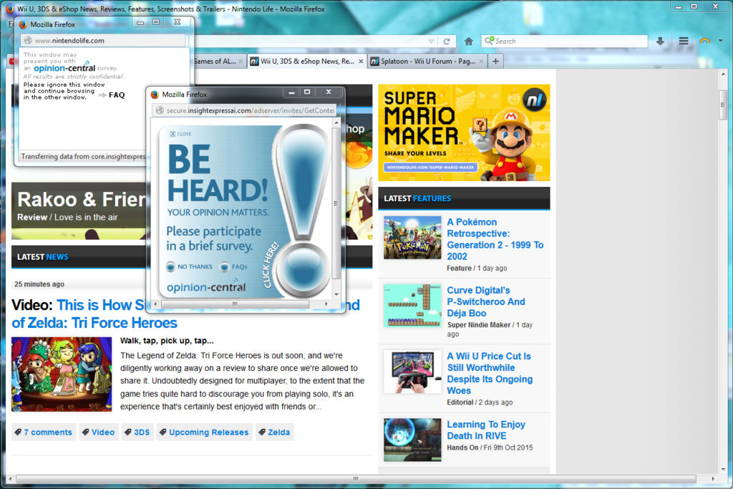Open a new tab with plus button
Viewport: 733px width, 489px height.
495,62
